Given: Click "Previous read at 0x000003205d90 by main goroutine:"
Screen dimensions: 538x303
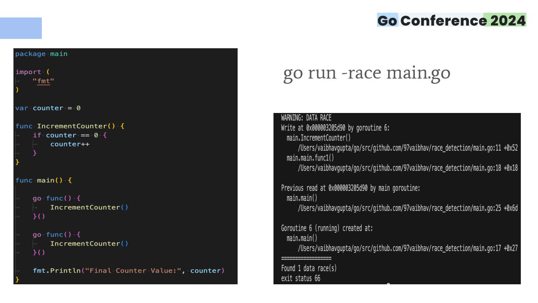Looking at the screenshot, I should [x=350, y=188].
